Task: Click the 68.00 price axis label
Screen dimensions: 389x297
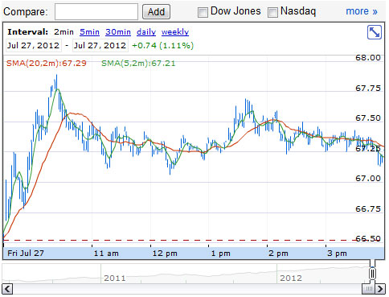Action: pyautogui.click(x=368, y=58)
